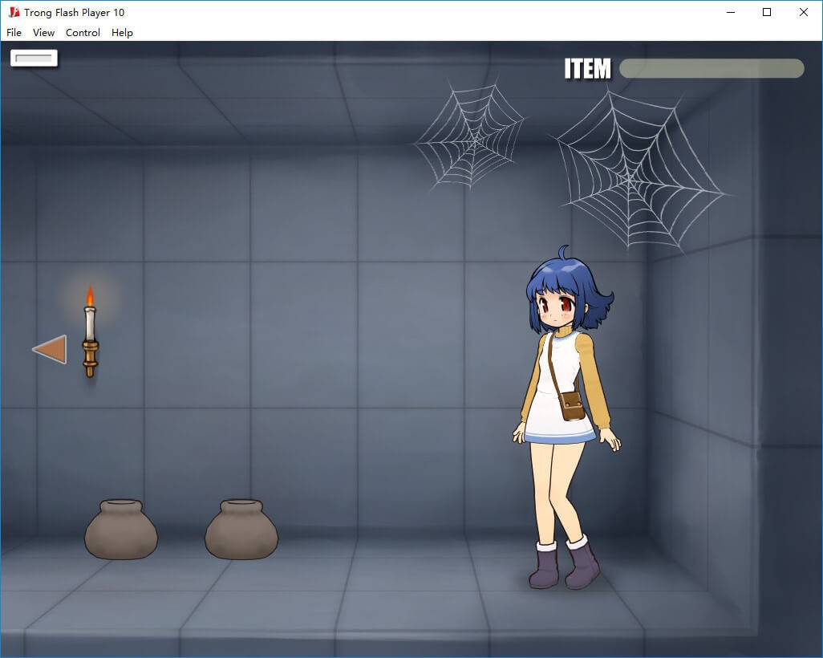Click the lit candle on the wall
This screenshot has height=658, width=823.
(90, 333)
